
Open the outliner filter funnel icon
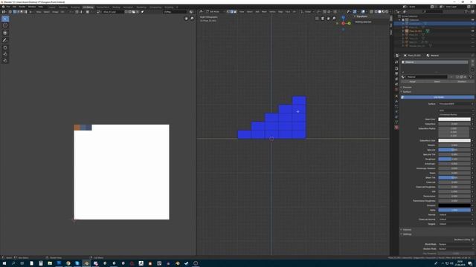pyautogui.click(x=466, y=12)
